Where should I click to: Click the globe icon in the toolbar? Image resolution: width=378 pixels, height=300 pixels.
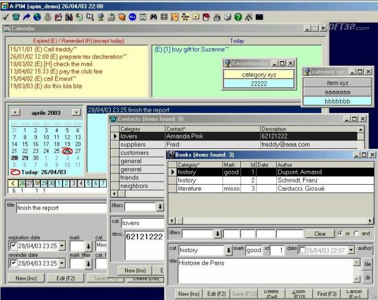37,17
